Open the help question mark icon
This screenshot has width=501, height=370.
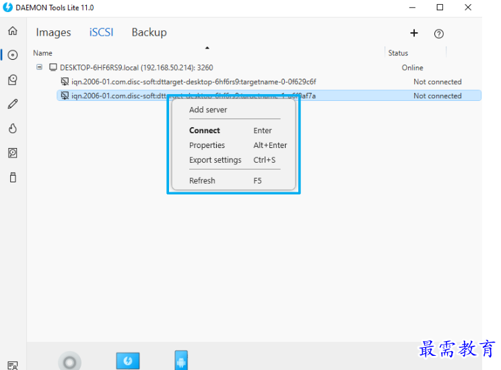438,34
